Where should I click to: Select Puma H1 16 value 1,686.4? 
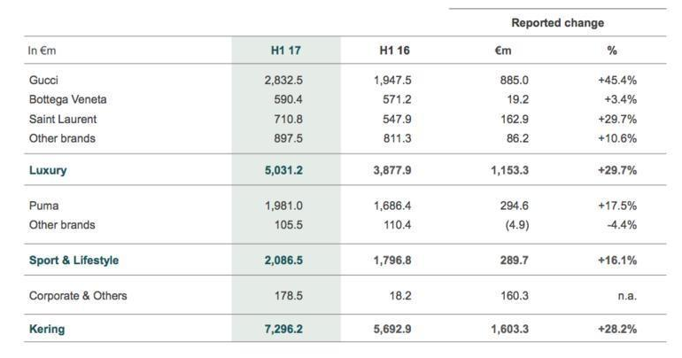pos(392,206)
